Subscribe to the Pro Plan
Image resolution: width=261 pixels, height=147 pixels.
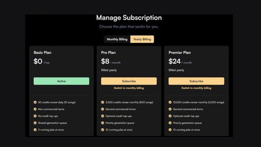129,81
